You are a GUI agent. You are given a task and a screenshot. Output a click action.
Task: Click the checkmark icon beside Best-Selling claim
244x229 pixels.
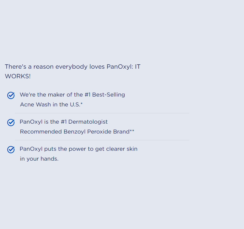click(11, 95)
